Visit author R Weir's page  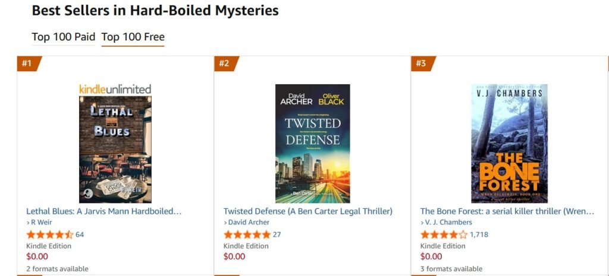41,223
